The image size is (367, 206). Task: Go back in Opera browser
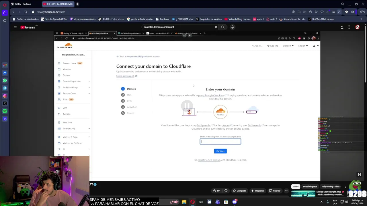coord(13,12)
